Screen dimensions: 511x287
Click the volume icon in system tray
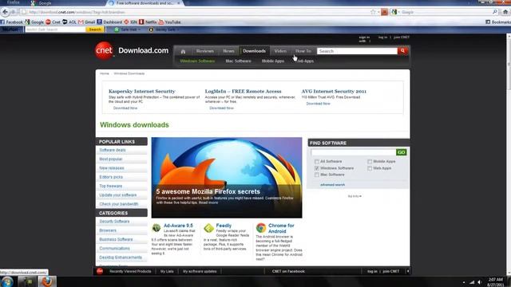(480, 282)
